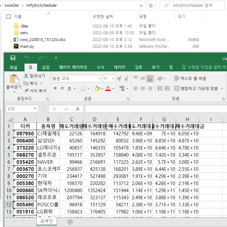Open the 보기 (View) ribbon tab
Screen dimensions: 227x227
pyautogui.click(x=156, y=67)
